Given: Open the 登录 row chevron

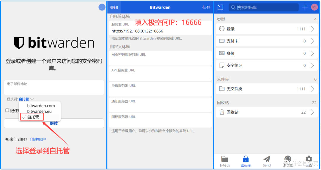Looking at the screenshot, I should click(x=312, y=29).
